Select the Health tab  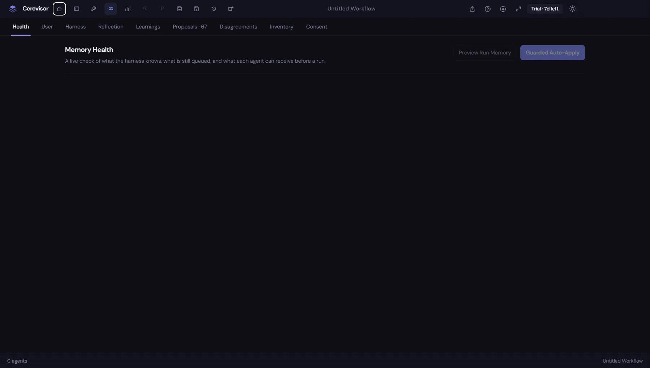(21, 27)
